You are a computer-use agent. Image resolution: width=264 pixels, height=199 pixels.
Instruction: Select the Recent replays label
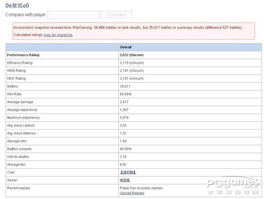tap(18, 188)
